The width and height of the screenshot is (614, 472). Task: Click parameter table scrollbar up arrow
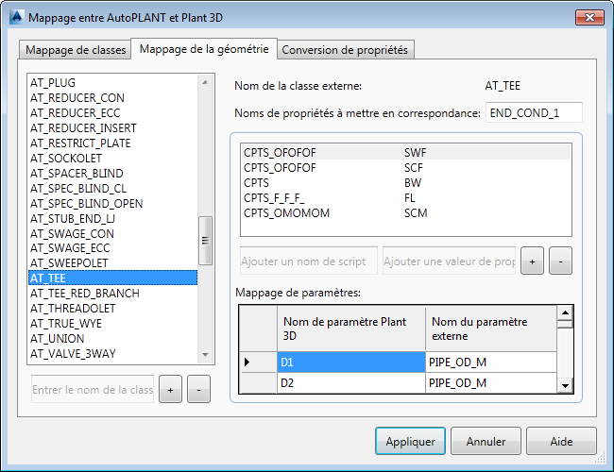point(565,312)
